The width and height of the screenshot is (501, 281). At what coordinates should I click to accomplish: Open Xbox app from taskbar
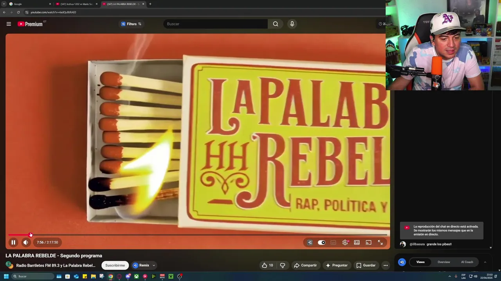pyautogui.click(x=137, y=276)
